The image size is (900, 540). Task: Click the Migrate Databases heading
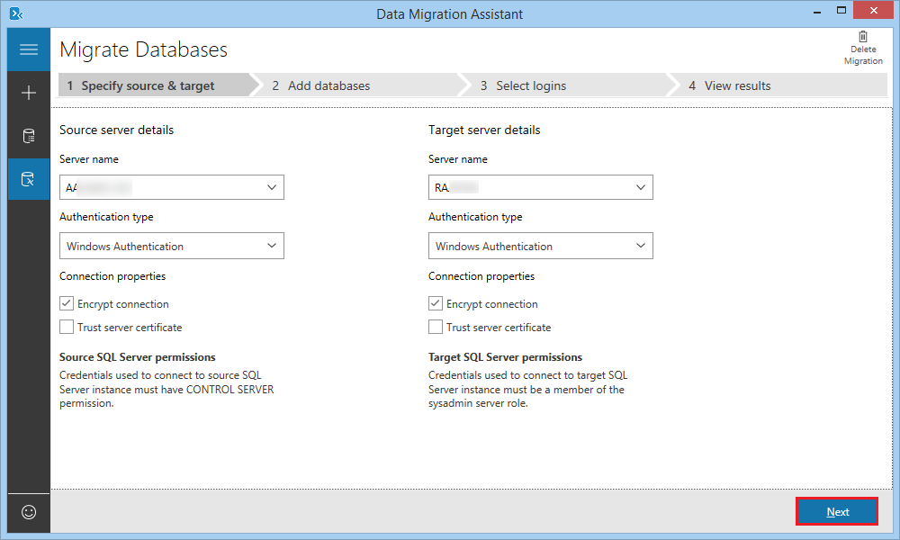(143, 49)
